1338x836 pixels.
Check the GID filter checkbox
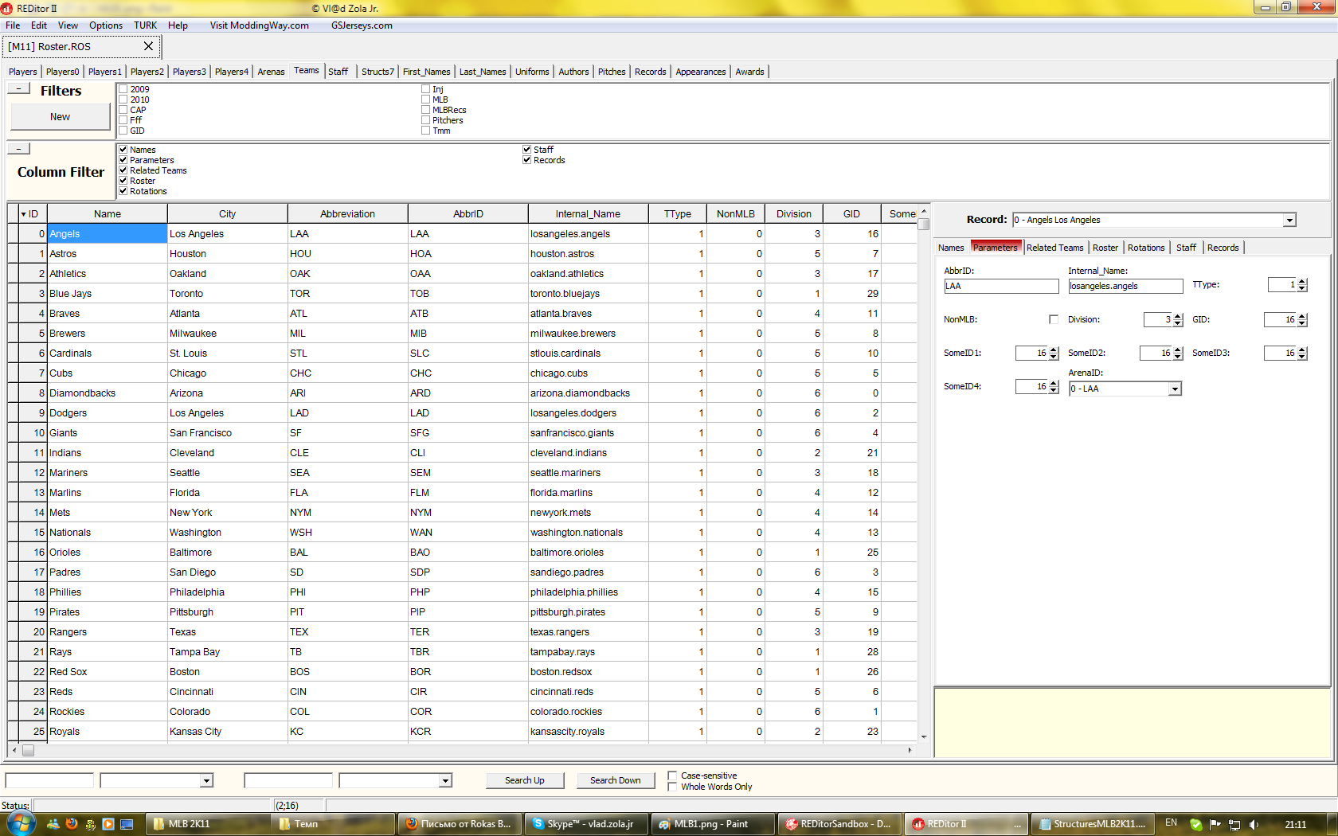tap(123, 131)
